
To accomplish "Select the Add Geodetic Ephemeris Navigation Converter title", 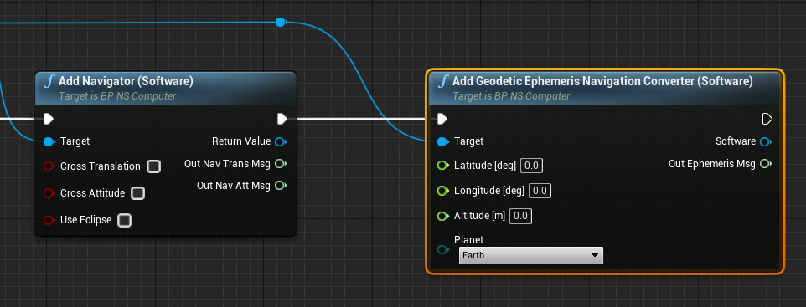I will [602, 81].
